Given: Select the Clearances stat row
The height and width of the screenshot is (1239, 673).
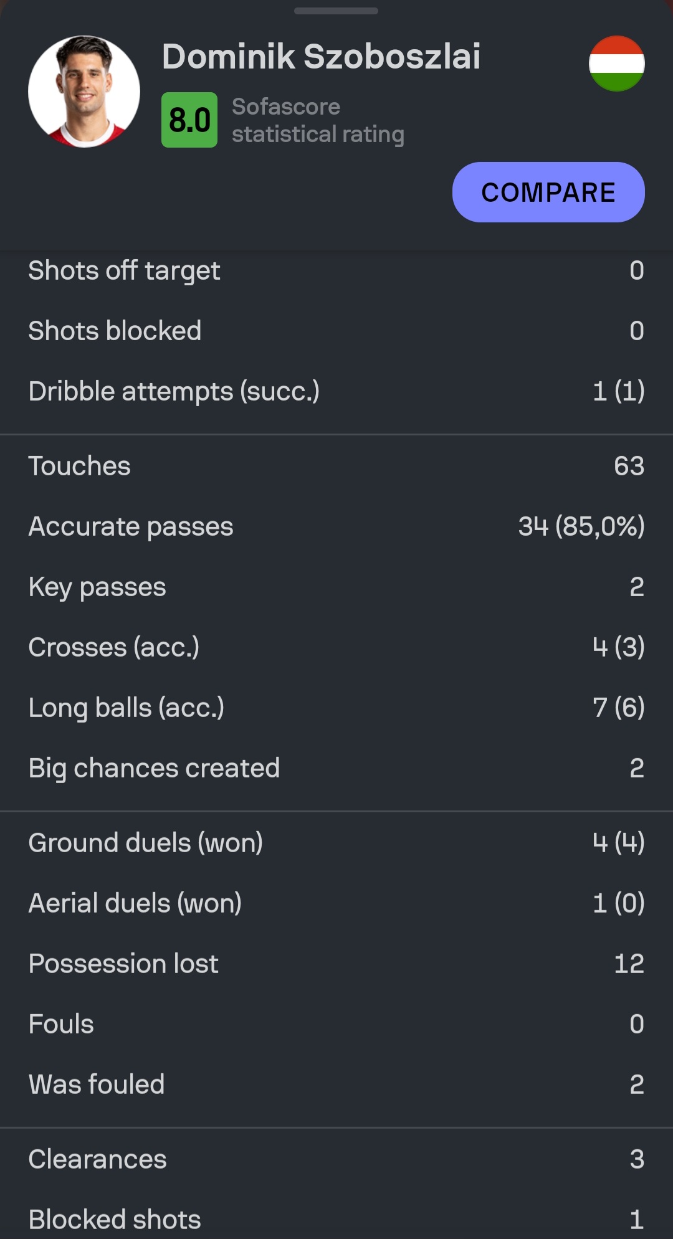Looking at the screenshot, I should 336,1159.
